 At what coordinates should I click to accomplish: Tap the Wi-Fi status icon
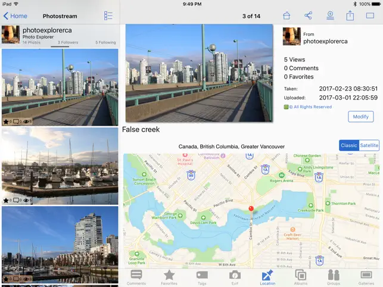(x=16, y=4)
